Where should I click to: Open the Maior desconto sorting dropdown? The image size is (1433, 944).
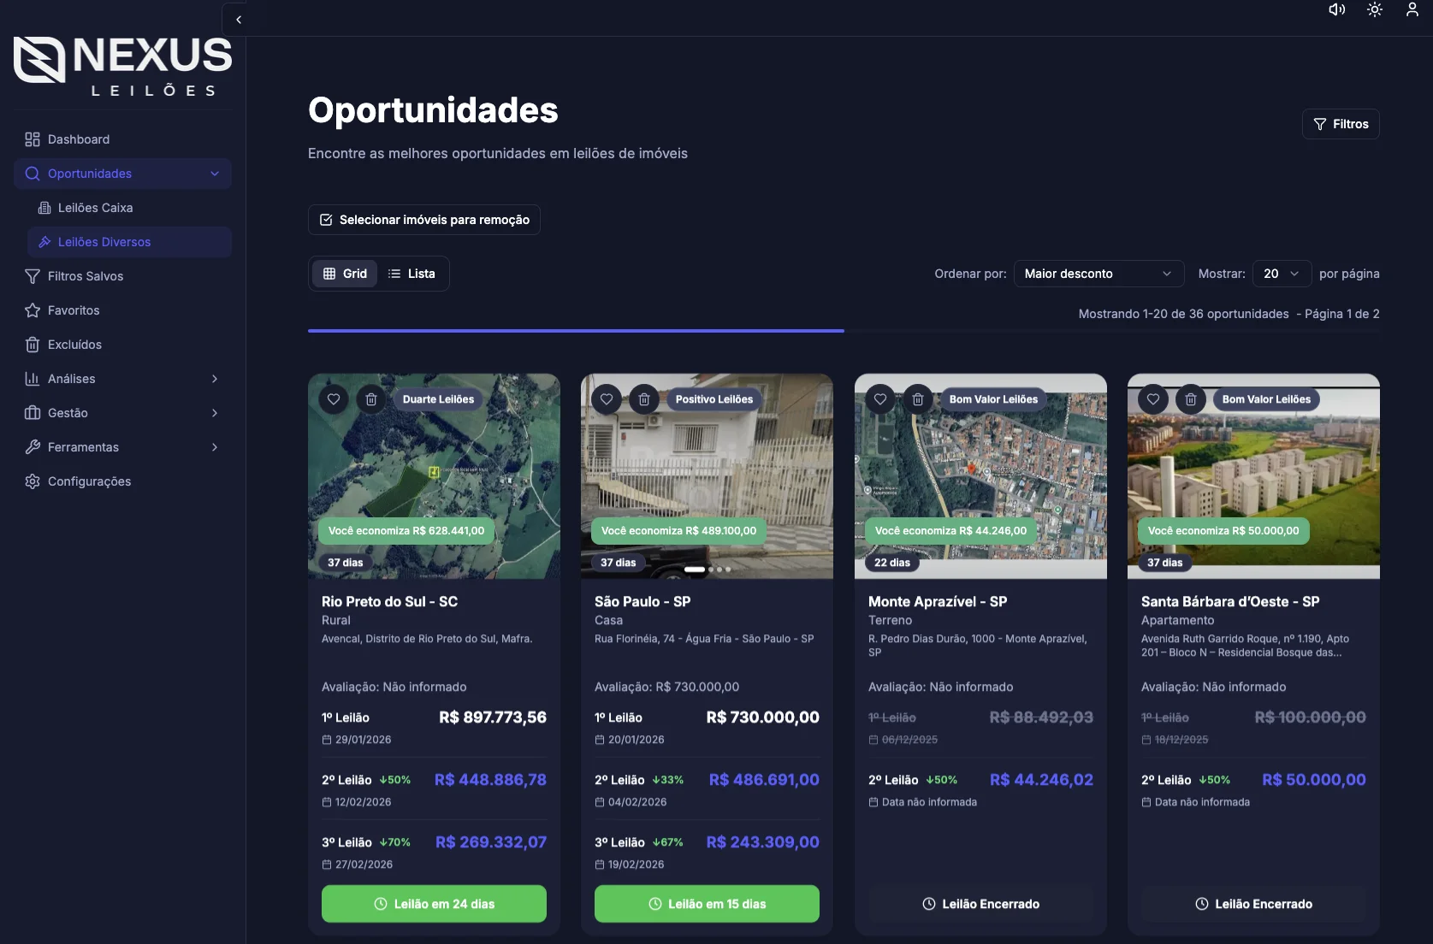tap(1098, 274)
